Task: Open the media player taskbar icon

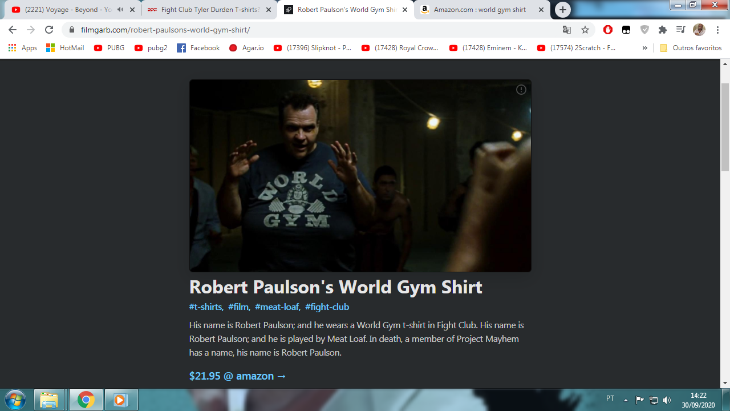Action: 121,400
